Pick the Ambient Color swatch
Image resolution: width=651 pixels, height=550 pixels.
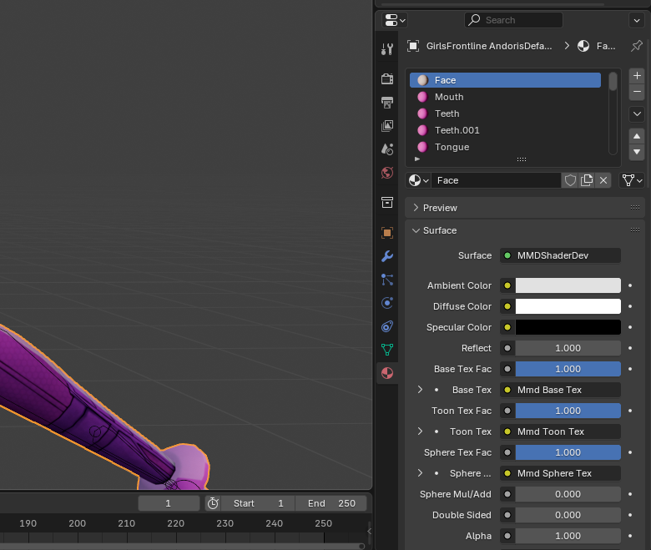point(568,285)
